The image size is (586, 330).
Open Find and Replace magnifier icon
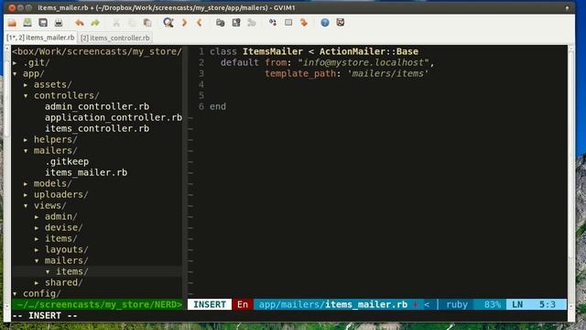[168, 23]
